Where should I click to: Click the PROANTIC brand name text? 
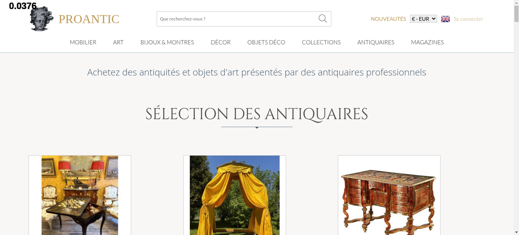[89, 19]
